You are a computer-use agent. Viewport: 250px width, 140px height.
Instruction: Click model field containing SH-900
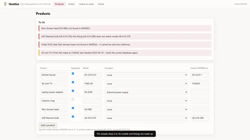(x=92, y=109)
